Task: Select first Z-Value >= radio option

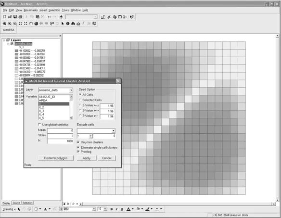Action: (x=80, y=105)
